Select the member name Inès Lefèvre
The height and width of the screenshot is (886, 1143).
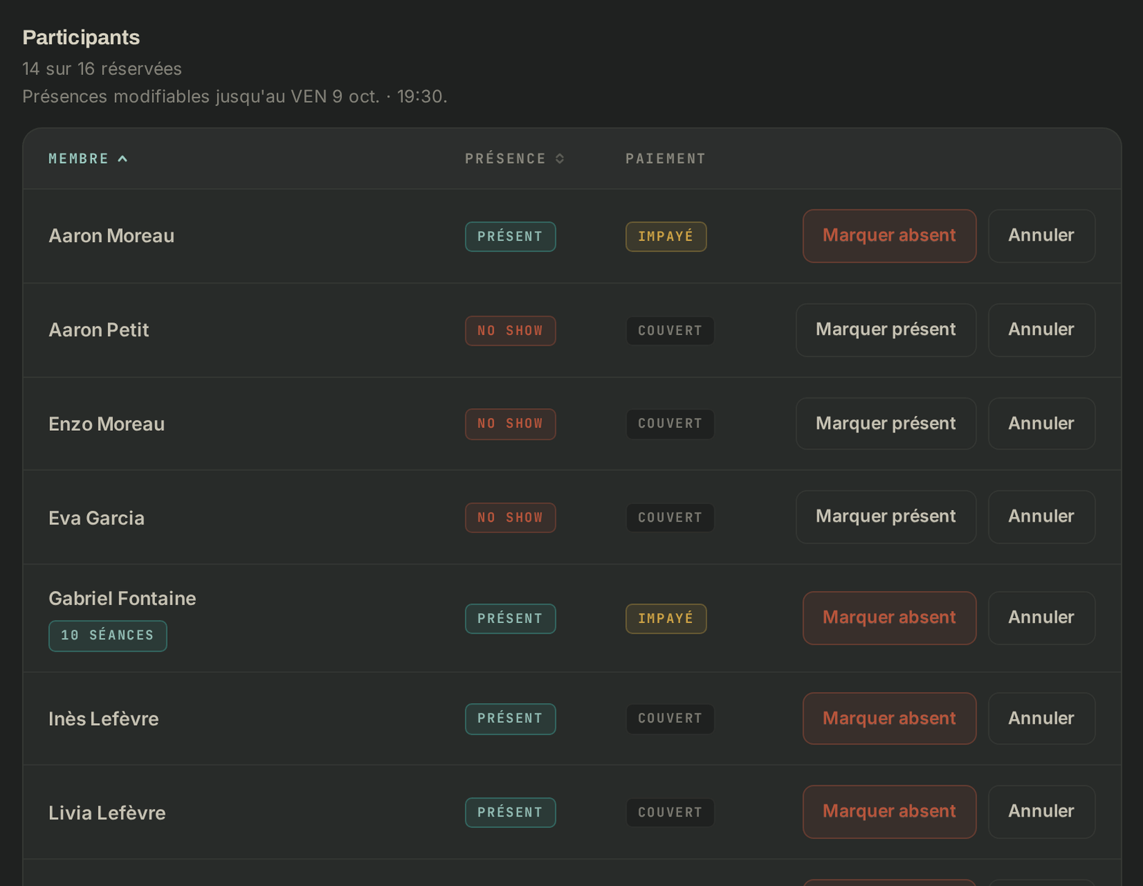coord(104,719)
